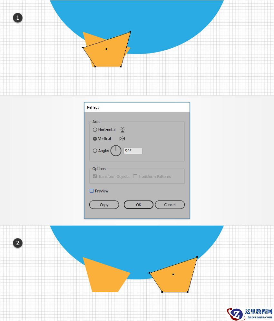
Task: Toggle the Transform Patterns checkbox
Action: click(x=135, y=176)
